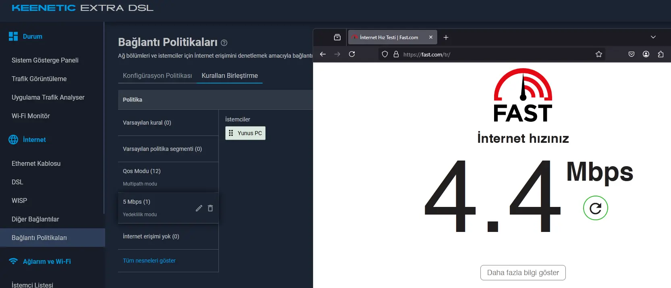Bookmark fast.com with the star icon

coord(599,54)
